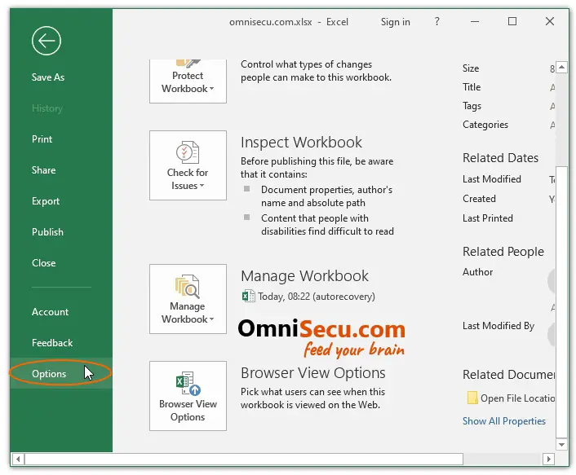
Task: Click Show All Properties link
Action: 504,421
